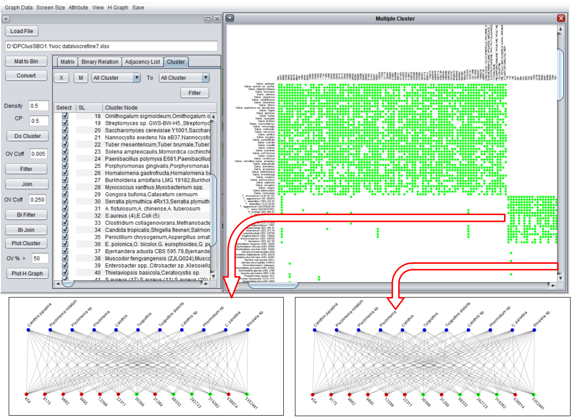Select row Myxococcus xanthus,Myxobacterium spp.
The width and height of the screenshot is (572, 420).
point(133,187)
